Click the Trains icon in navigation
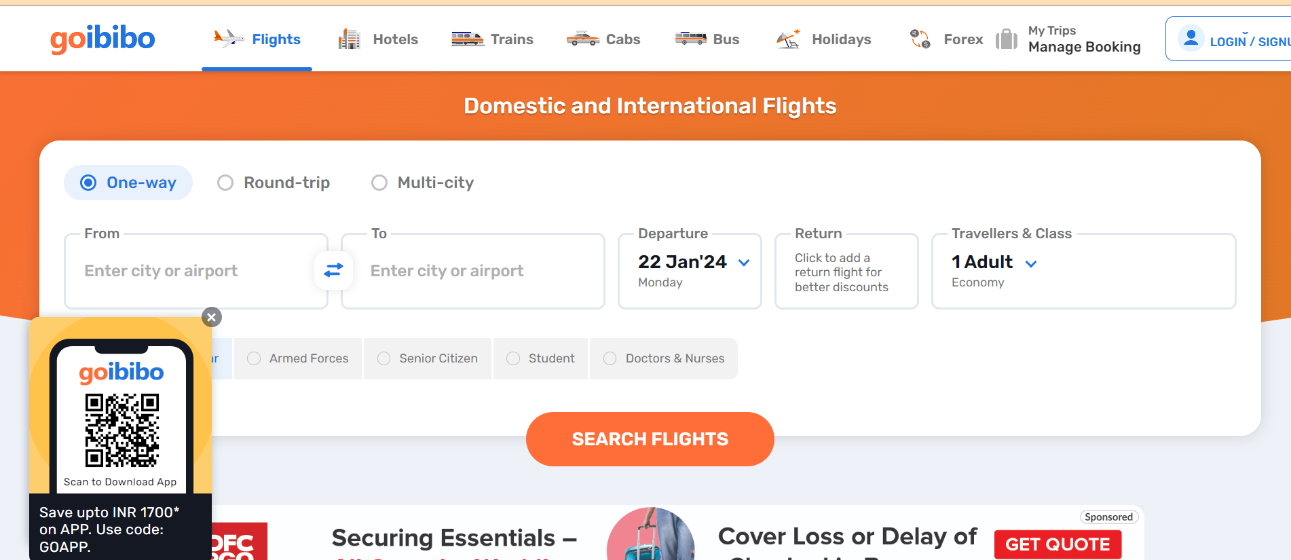Screen dimensions: 1291x560 coord(468,39)
